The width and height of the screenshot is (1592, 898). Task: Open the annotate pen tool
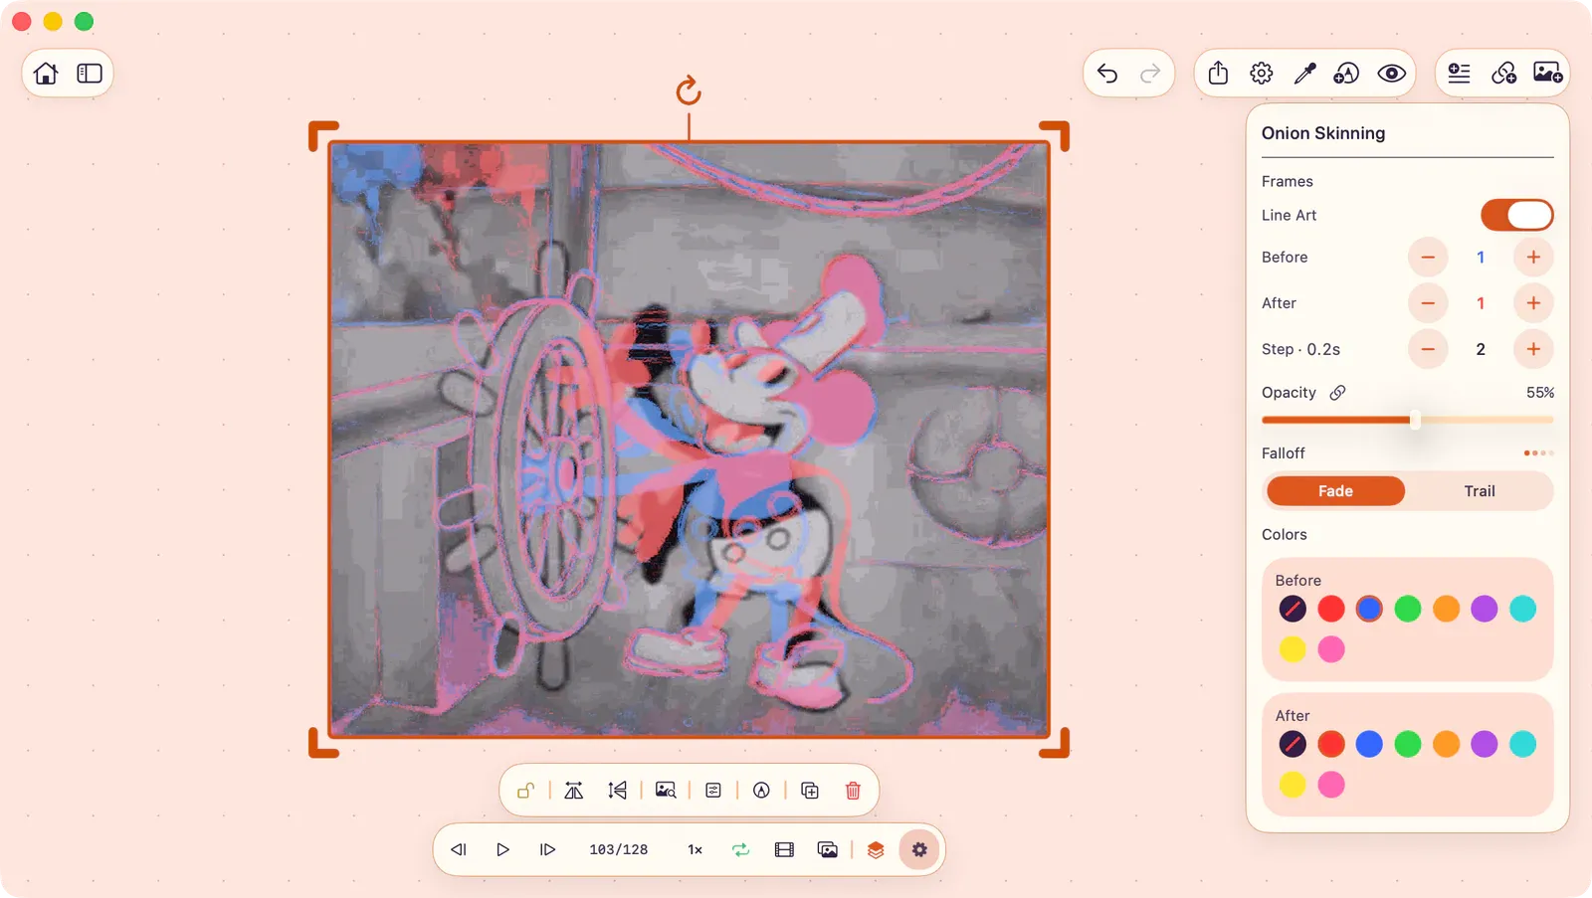(x=761, y=791)
